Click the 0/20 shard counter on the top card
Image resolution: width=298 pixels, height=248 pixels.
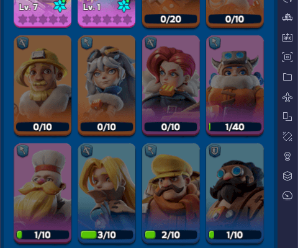(x=171, y=19)
